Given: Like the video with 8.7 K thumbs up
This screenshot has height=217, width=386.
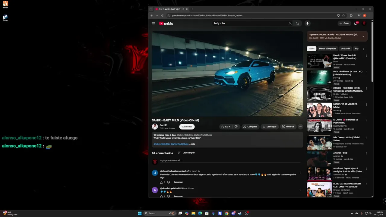Looking at the screenshot, I should tap(226, 127).
